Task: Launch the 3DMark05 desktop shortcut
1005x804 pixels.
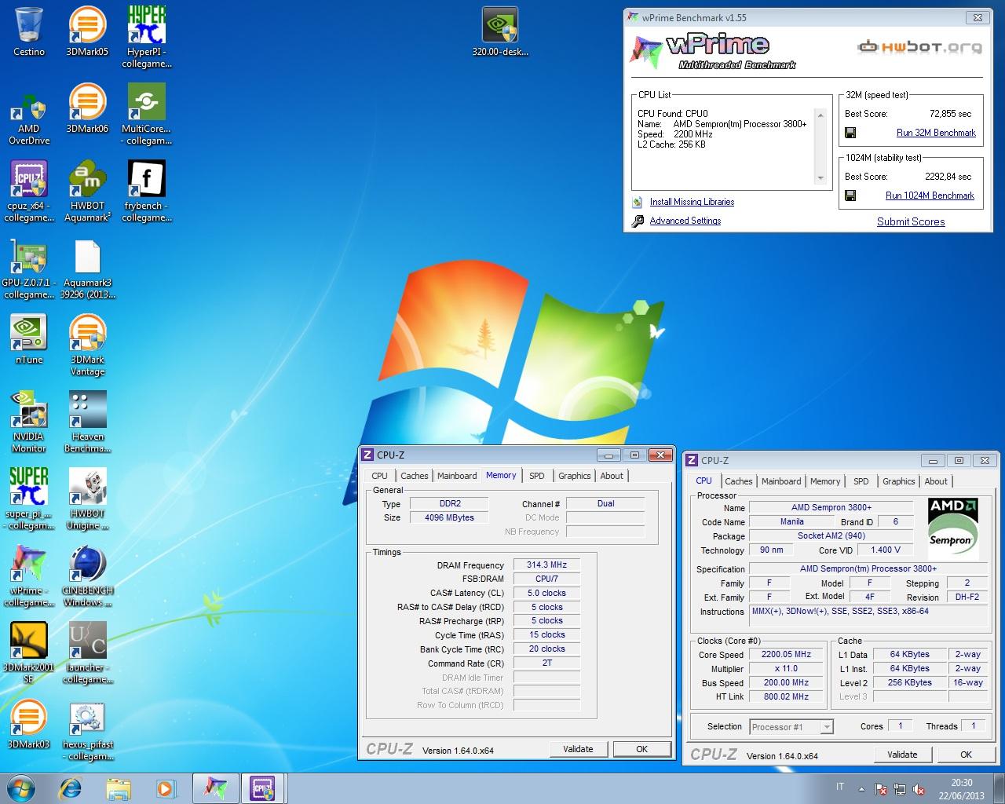Action: pos(87,31)
